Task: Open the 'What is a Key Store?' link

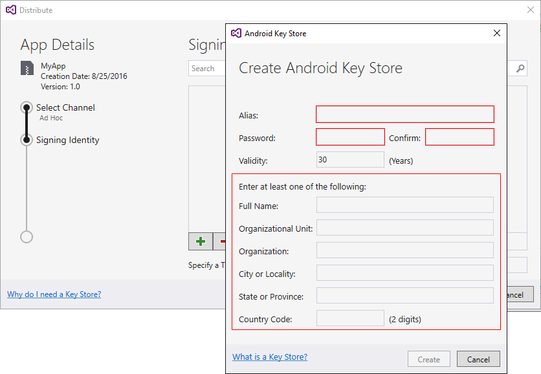Action: (269, 356)
